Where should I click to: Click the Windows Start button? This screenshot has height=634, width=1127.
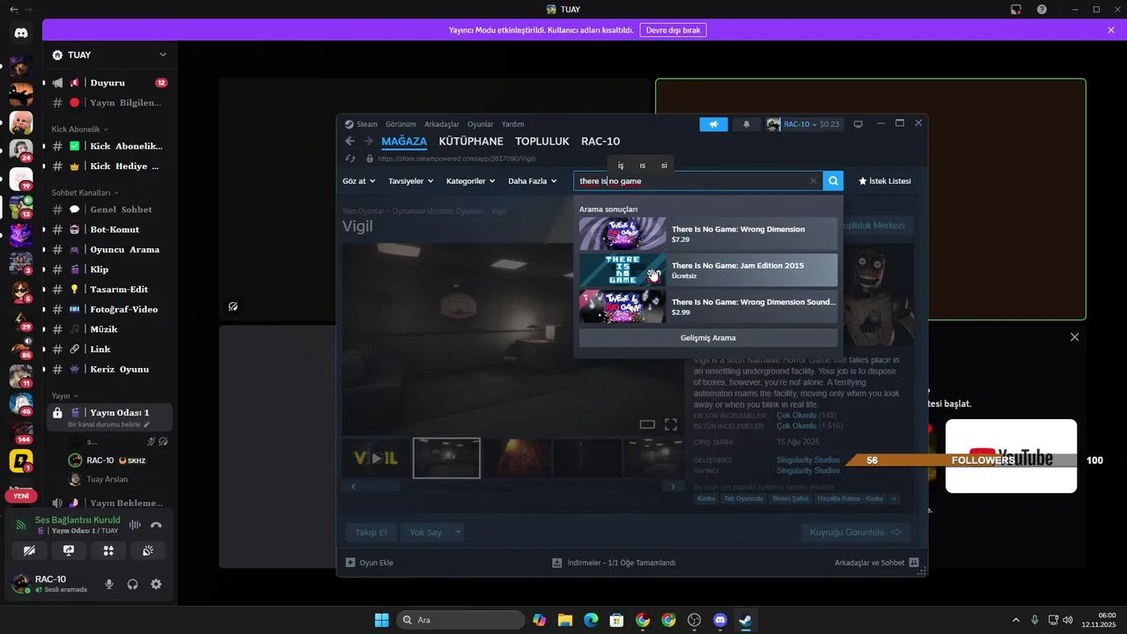(x=381, y=620)
